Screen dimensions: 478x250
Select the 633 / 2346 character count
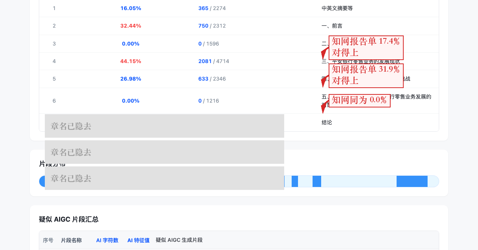pos(212,79)
